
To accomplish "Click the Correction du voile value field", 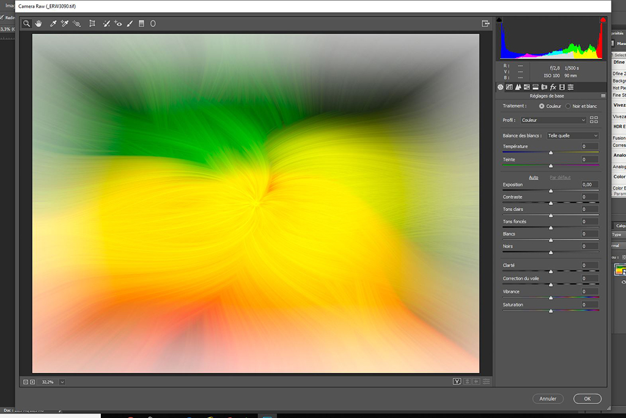I will point(590,278).
